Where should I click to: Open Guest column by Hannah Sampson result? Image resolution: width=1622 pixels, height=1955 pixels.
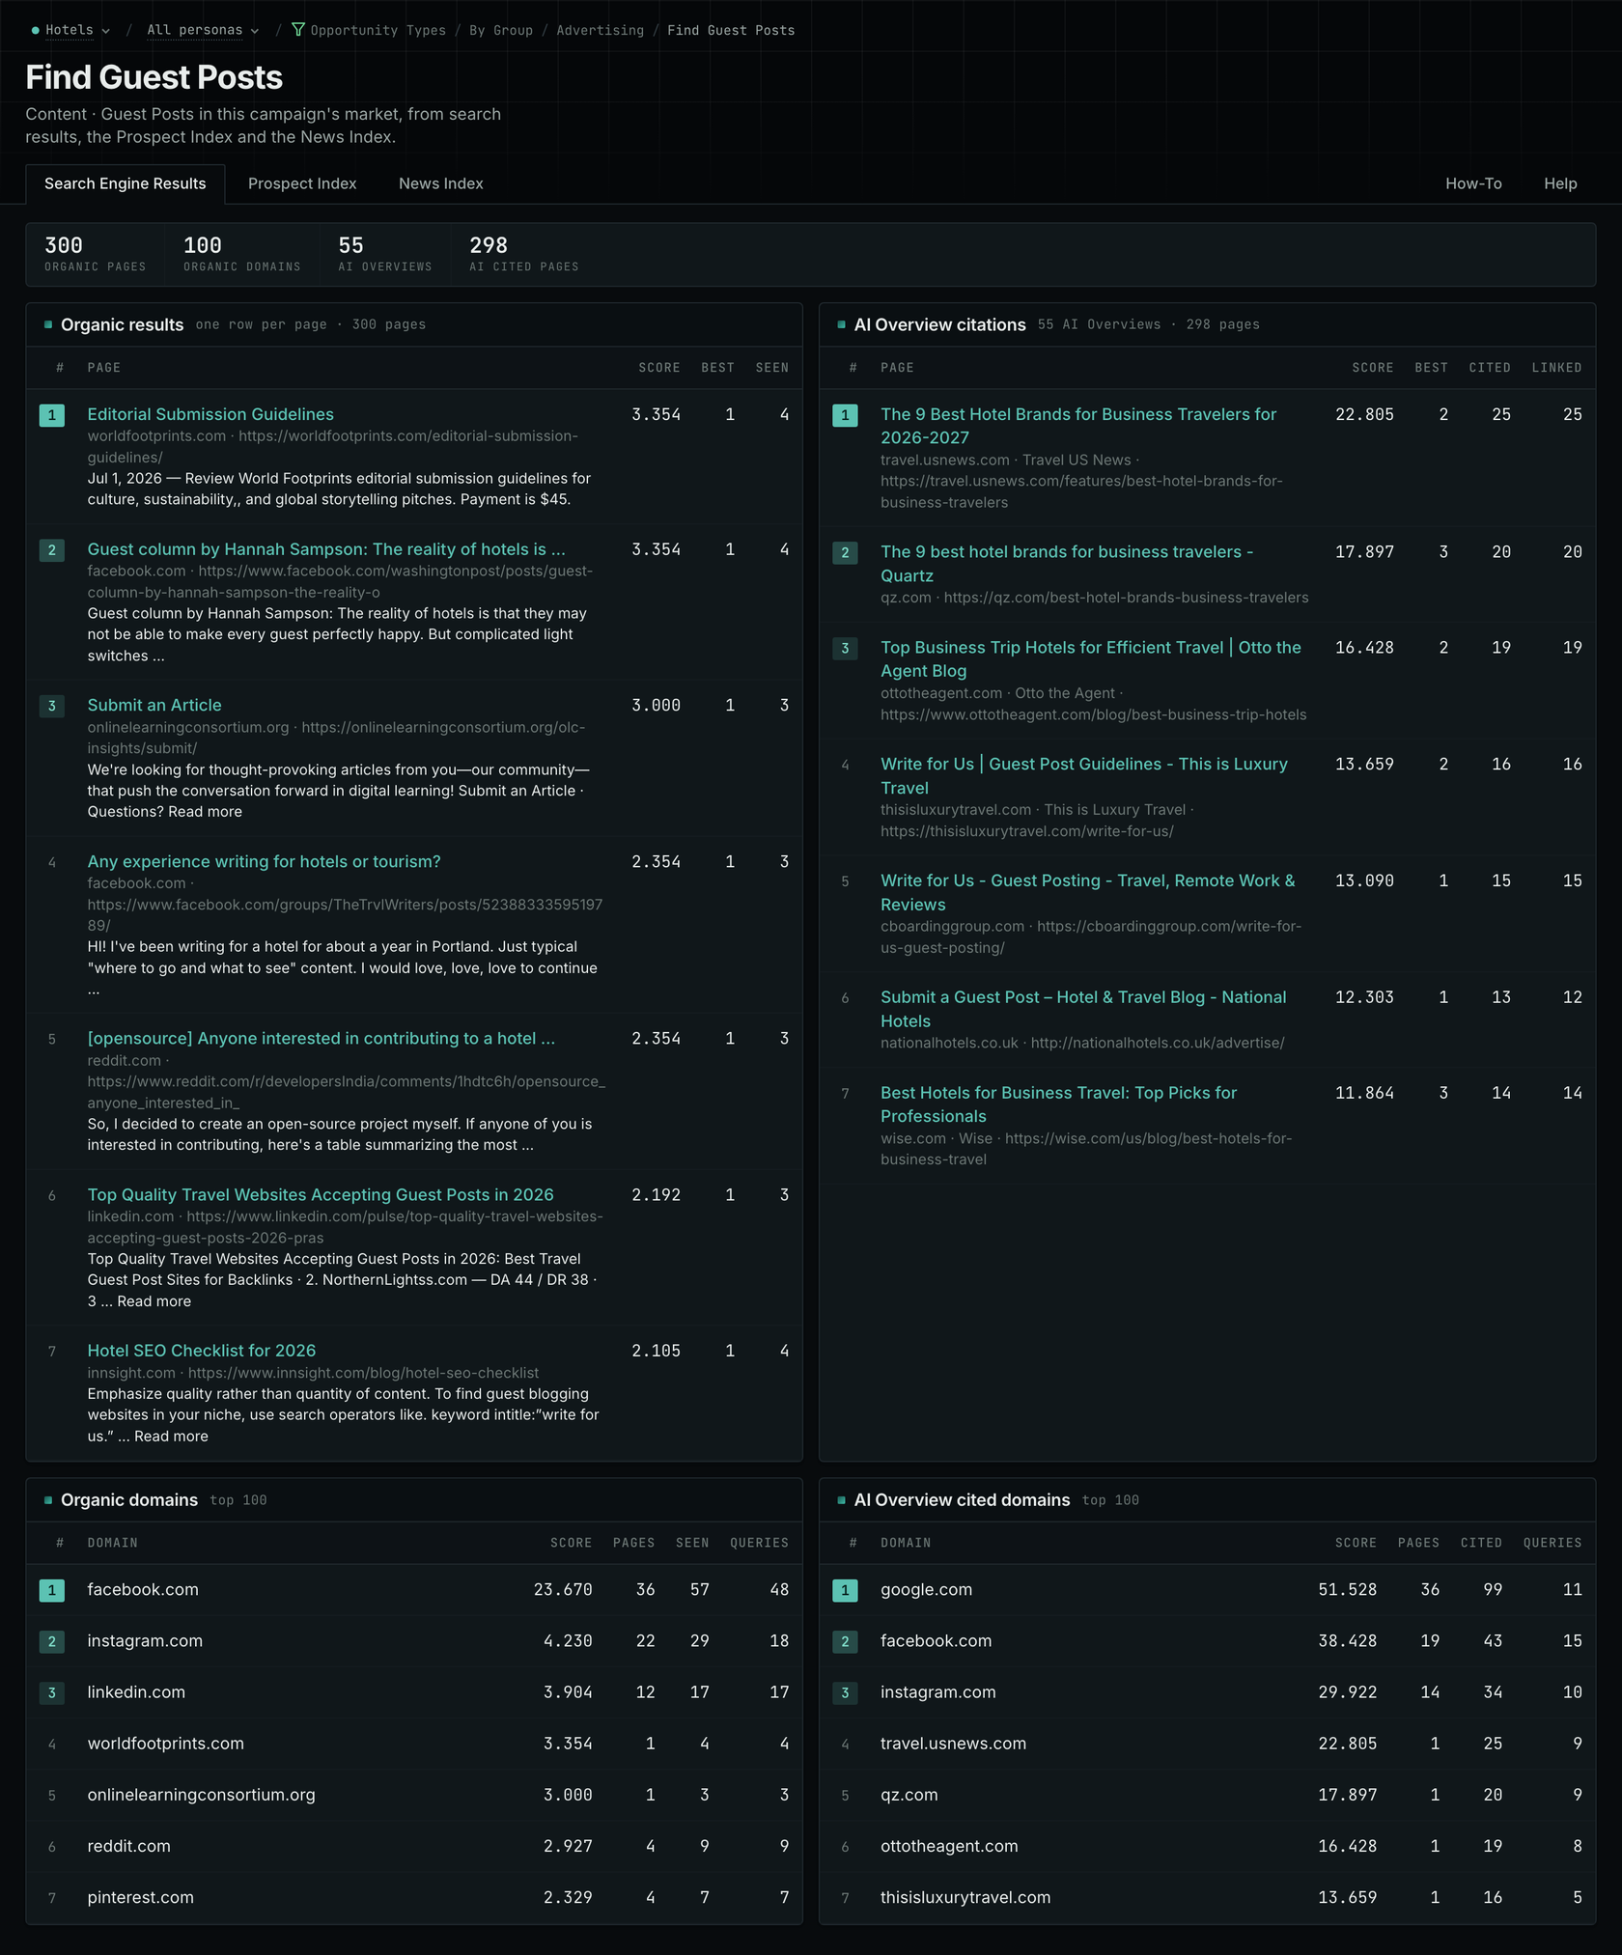326,549
